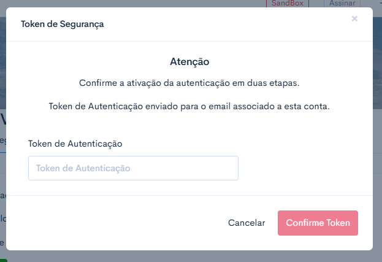Click the Assinar button at top
The height and width of the screenshot is (262, 382).
click(x=342, y=4)
